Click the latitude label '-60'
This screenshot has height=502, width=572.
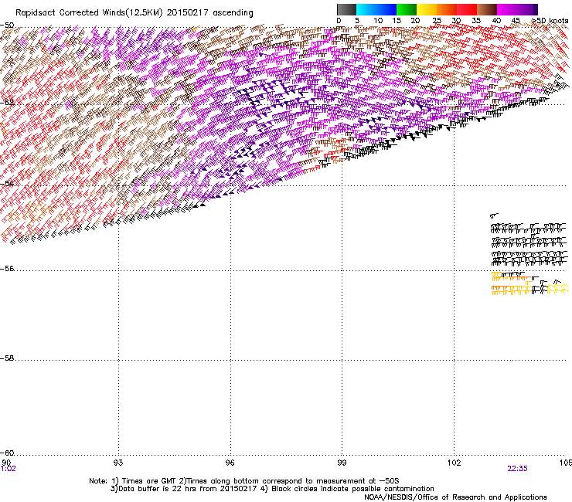[x=7, y=453]
